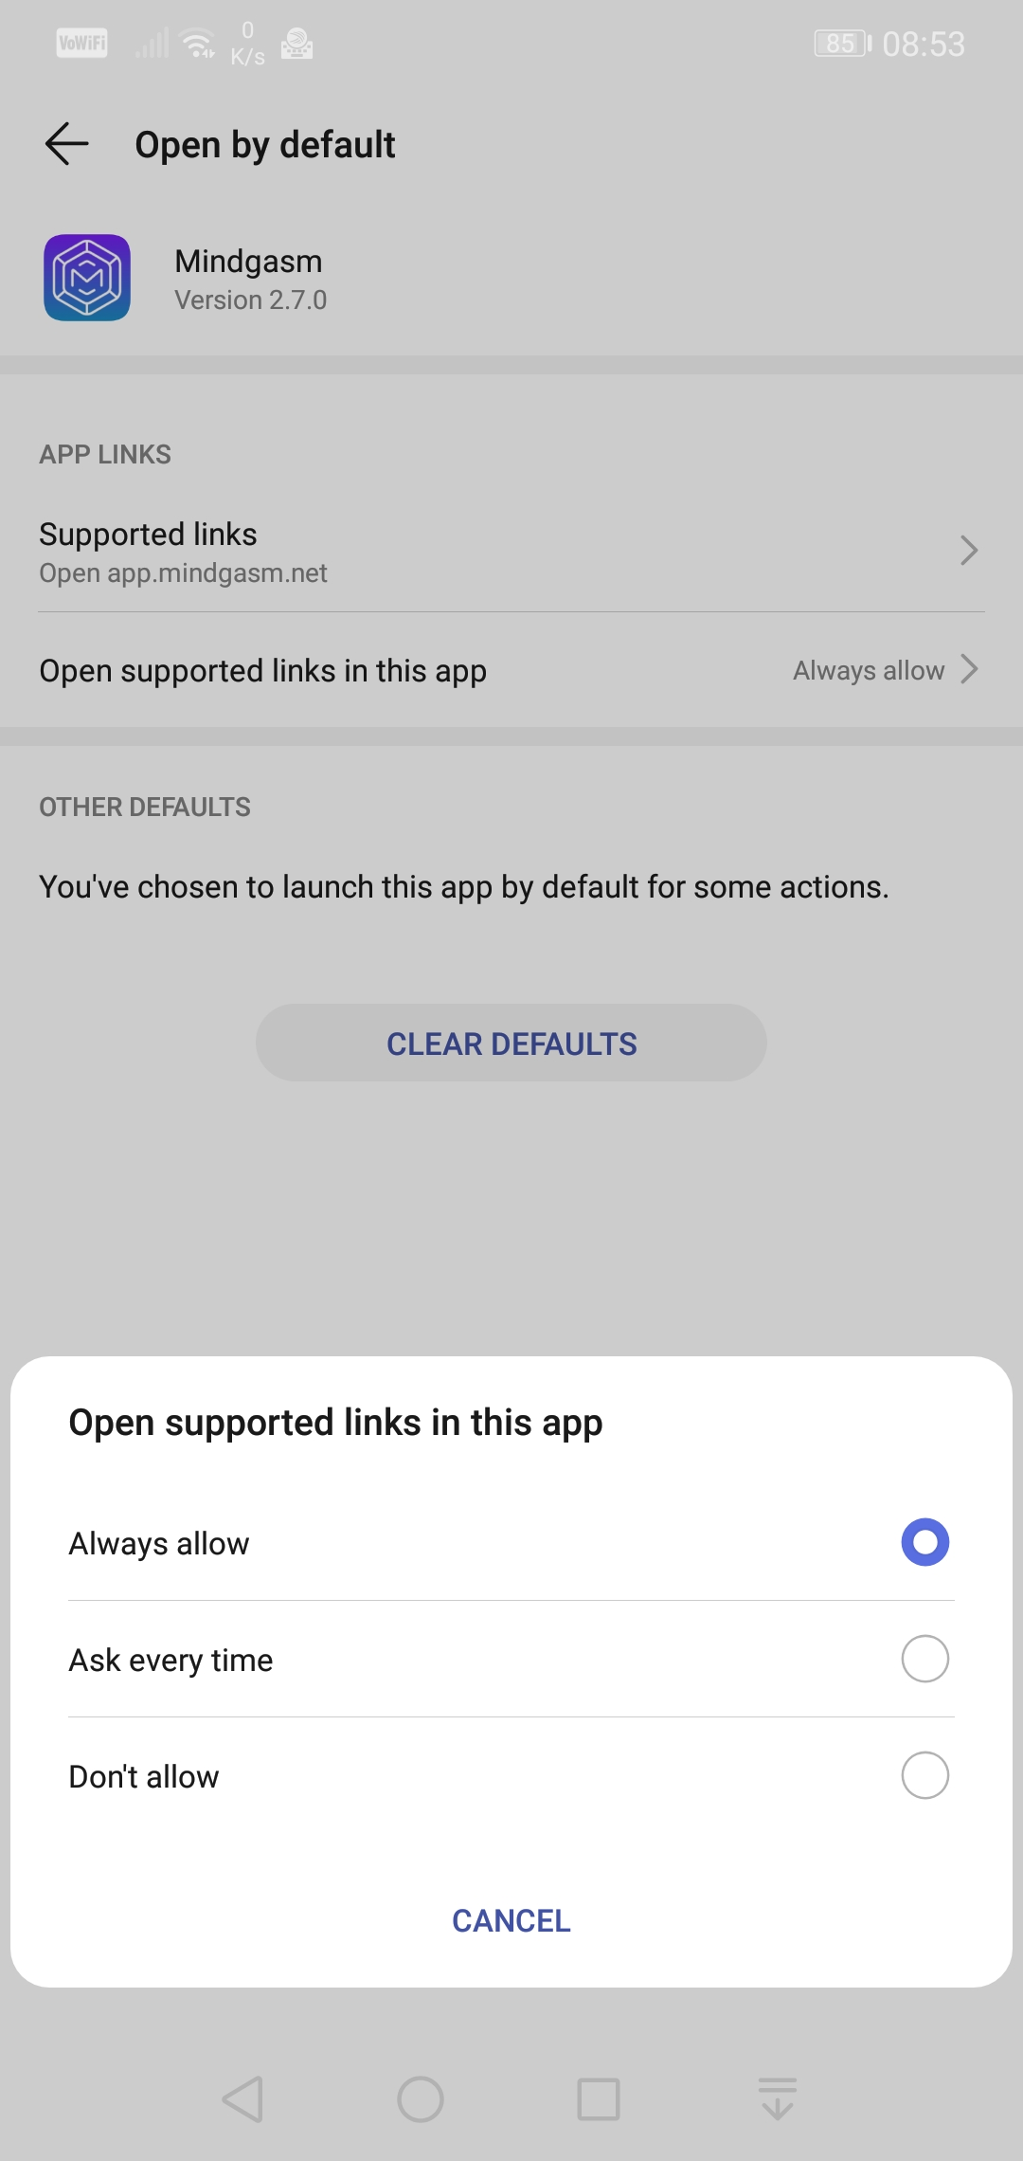Tap the Android back navigation triangle
1023x2161 pixels.
click(x=242, y=2098)
